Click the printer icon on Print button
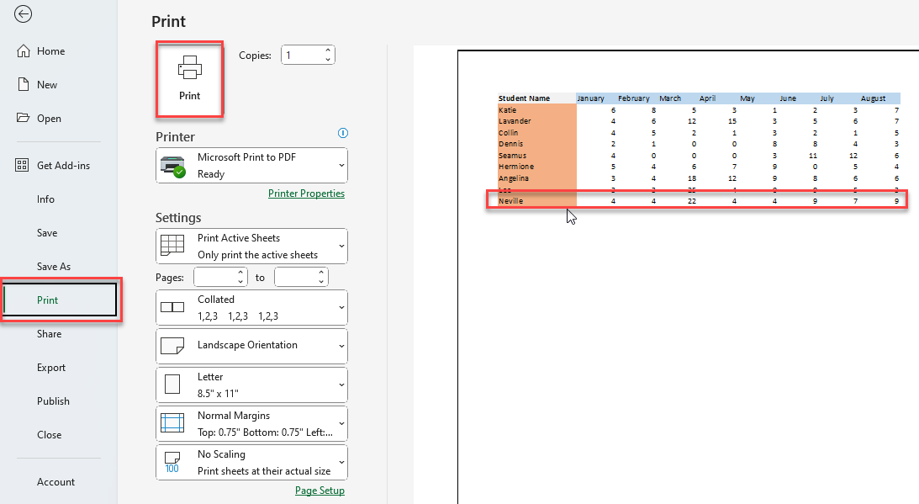This screenshot has height=504, width=919. point(189,67)
